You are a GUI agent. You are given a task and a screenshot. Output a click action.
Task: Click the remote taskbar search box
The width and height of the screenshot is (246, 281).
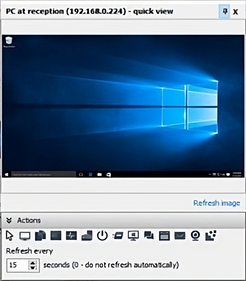click(x=44, y=174)
